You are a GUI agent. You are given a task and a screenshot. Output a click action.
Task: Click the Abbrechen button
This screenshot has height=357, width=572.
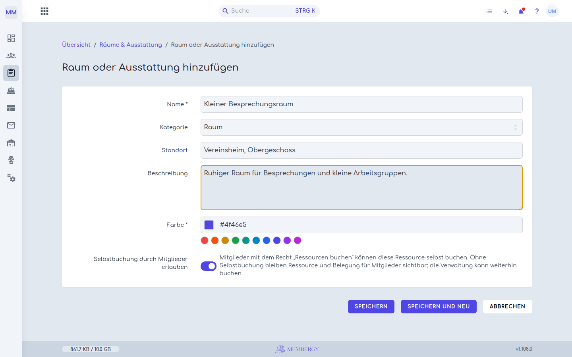507,307
